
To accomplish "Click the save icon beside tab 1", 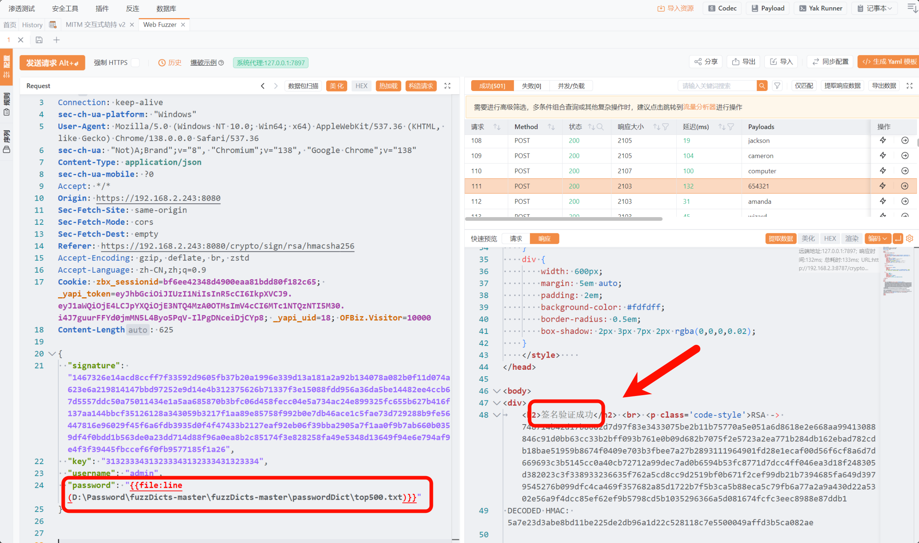I will point(39,40).
